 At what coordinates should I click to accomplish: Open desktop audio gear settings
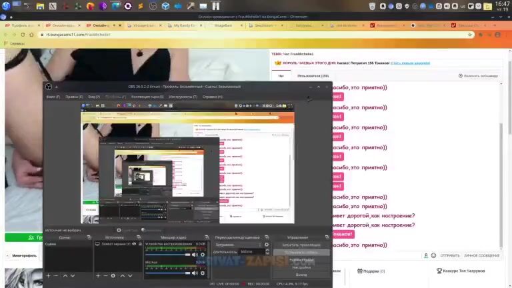click(203, 255)
